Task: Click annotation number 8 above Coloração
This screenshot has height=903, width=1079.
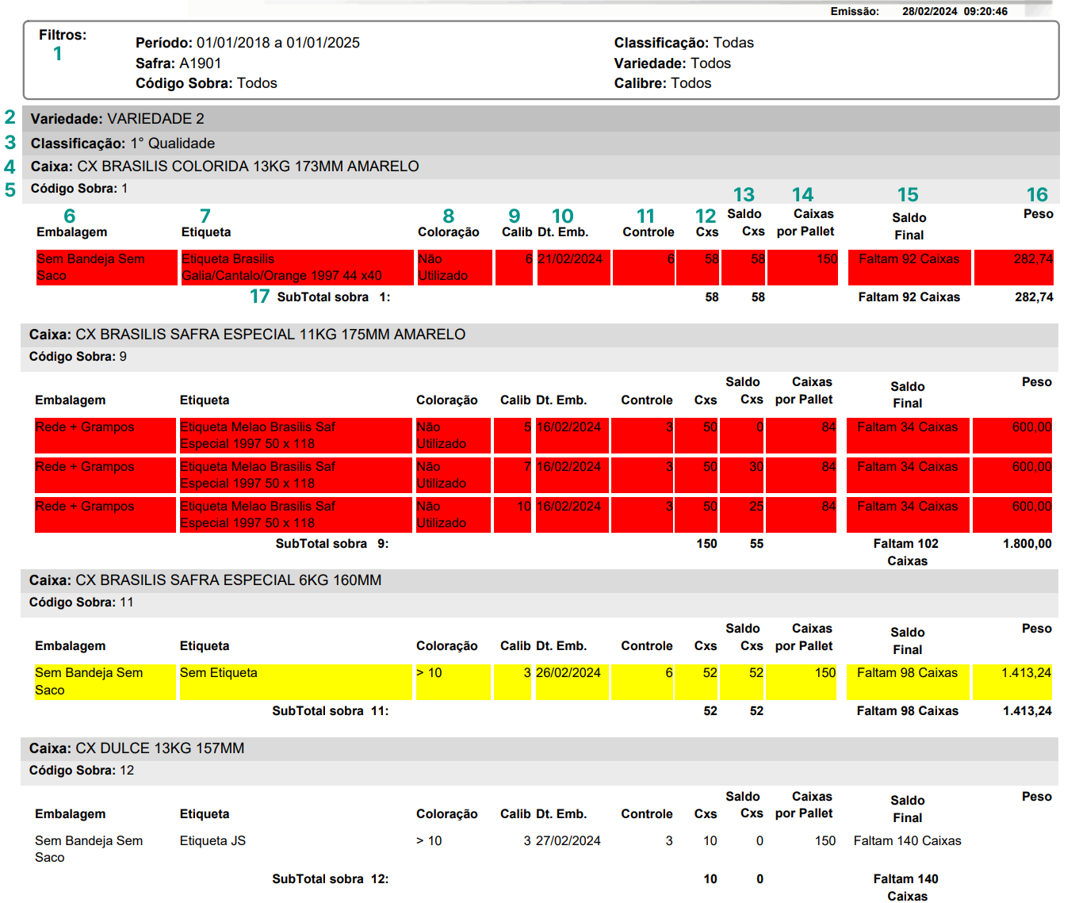Action: click(x=449, y=216)
